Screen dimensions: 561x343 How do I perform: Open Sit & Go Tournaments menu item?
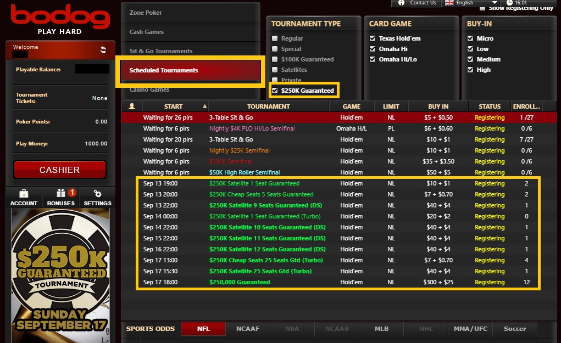(190, 50)
